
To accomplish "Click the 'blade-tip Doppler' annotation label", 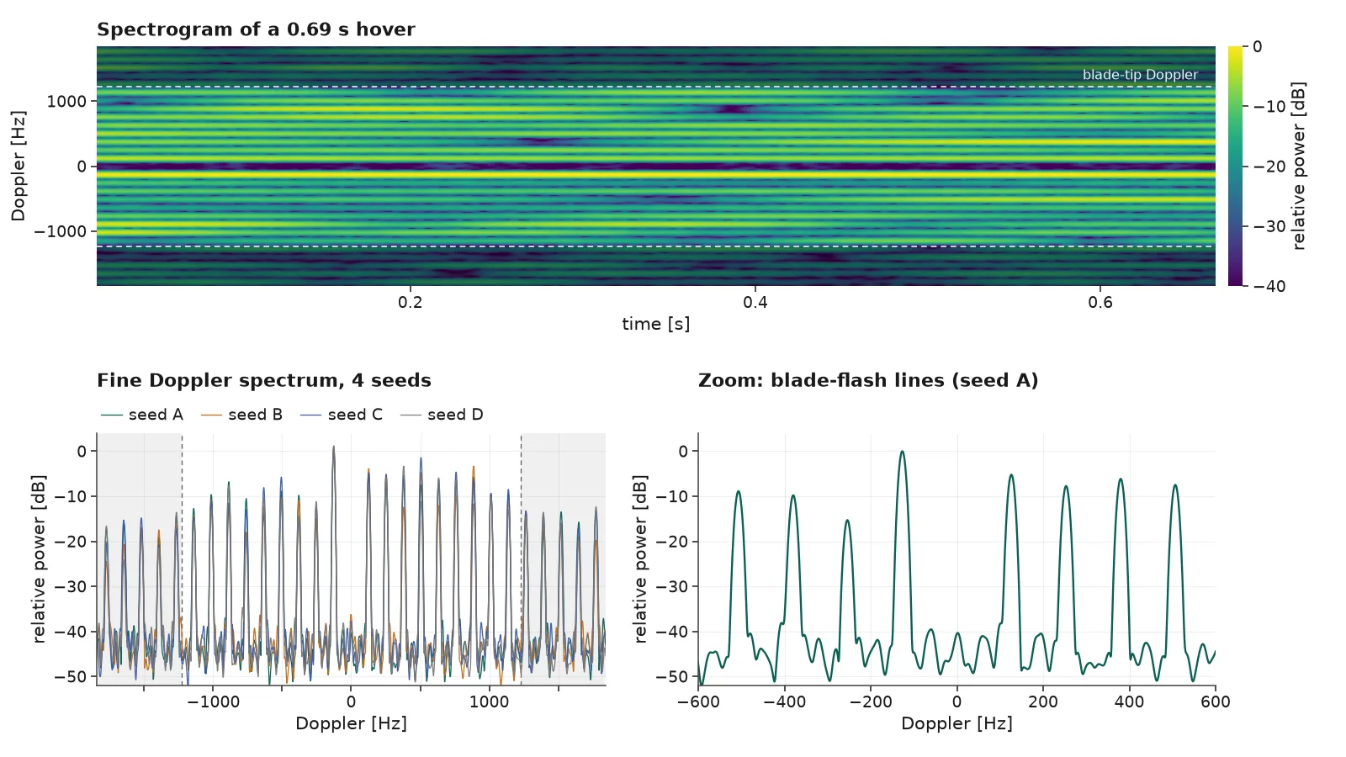I will [1140, 75].
